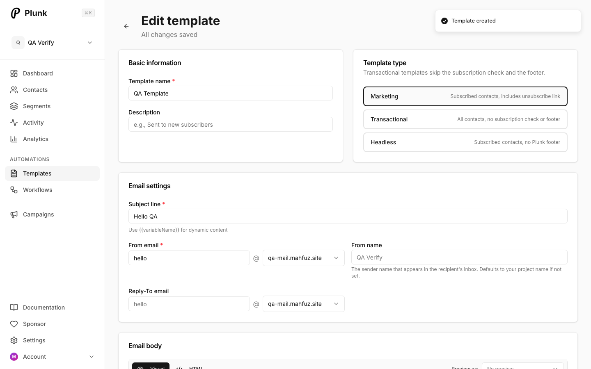Click the 'AUTOMATIONS' section label
The image size is (591, 369).
coord(30,159)
